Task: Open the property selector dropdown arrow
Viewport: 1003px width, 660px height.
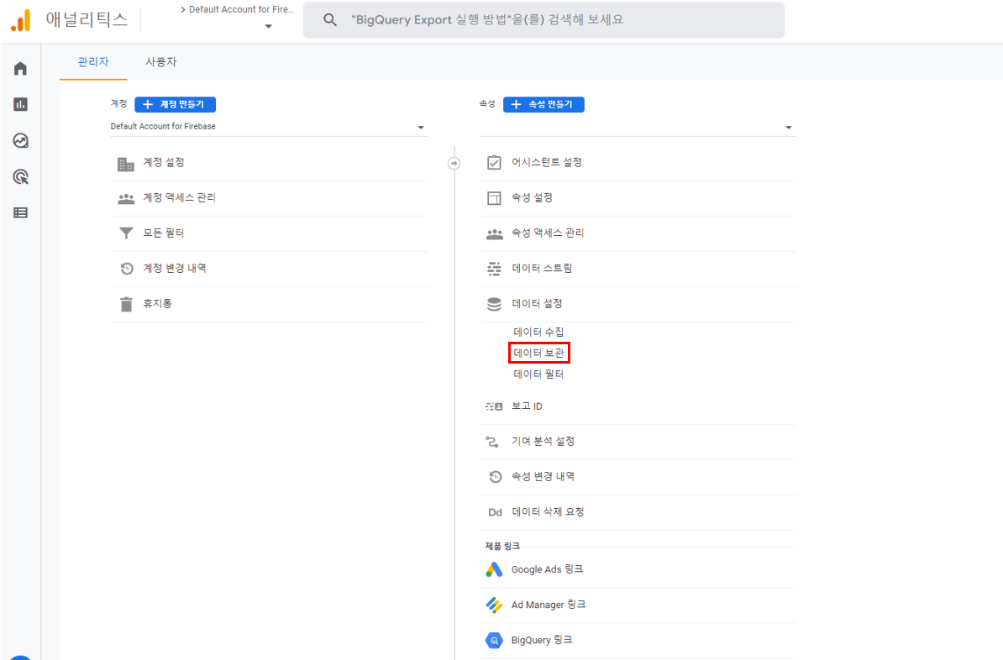Action: (x=788, y=128)
